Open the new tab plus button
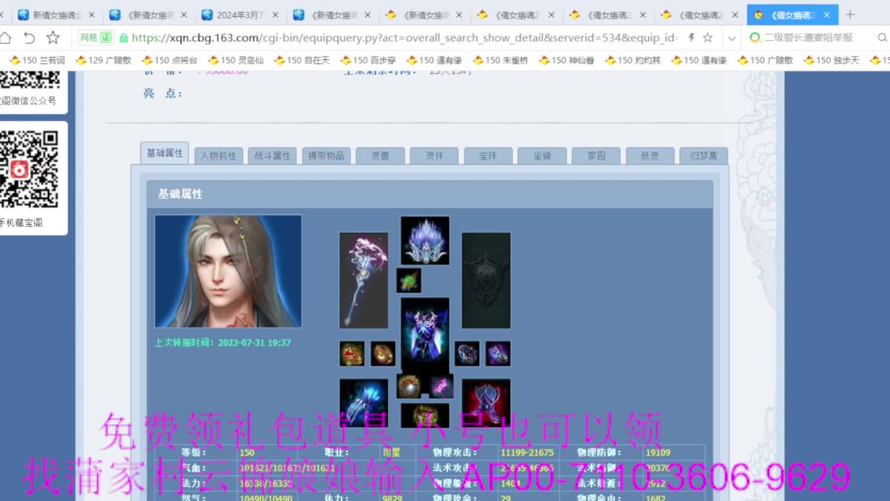This screenshot has width=890, height=501. 850,15
